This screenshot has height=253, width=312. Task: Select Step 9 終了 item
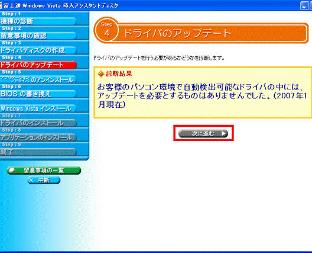tap(38, 152)
